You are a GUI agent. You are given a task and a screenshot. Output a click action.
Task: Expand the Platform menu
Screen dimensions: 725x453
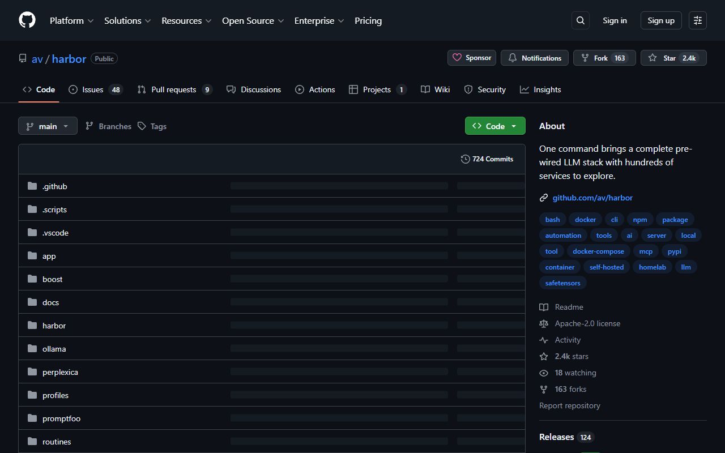pyautogui.click(x=71, y=20)
